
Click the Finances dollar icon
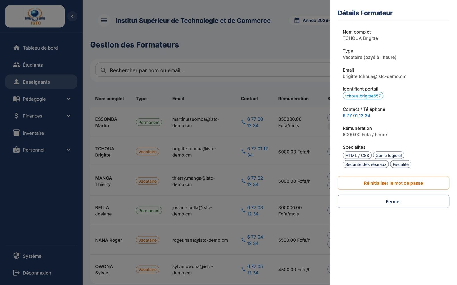pos(16,116)
